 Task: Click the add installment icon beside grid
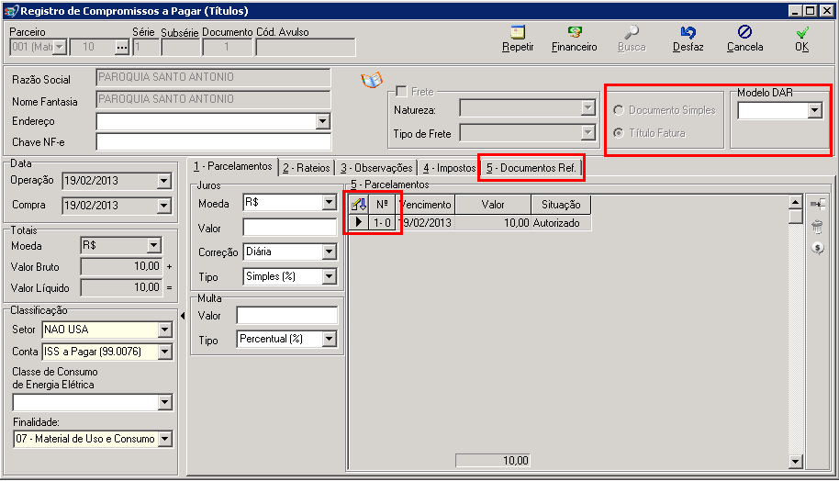tap(818, 204)
